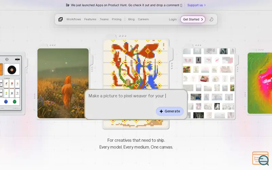
Task: Open the Workflows menu item
Action: click(x=73, y=19)
